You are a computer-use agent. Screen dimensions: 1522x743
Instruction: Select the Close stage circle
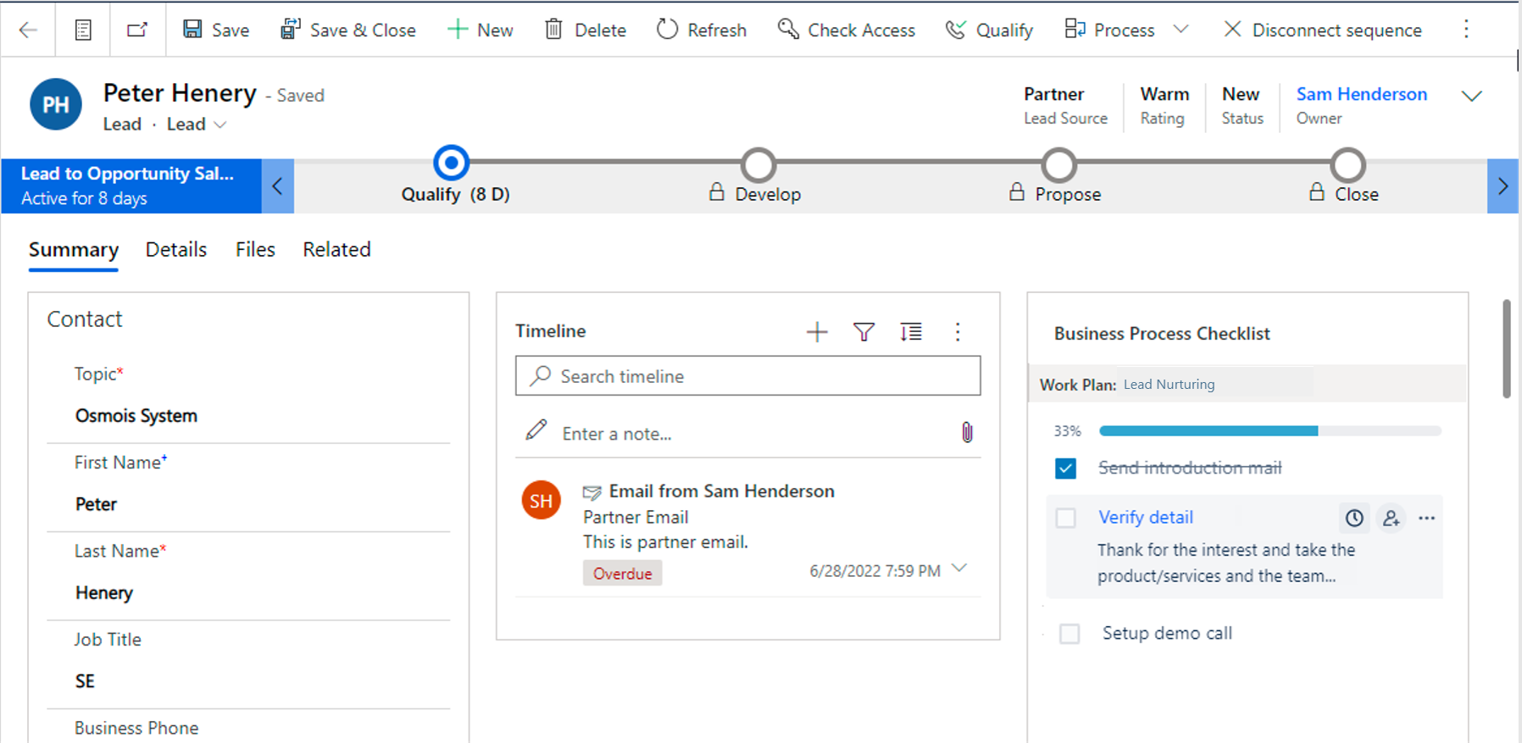click(1347, 165)
